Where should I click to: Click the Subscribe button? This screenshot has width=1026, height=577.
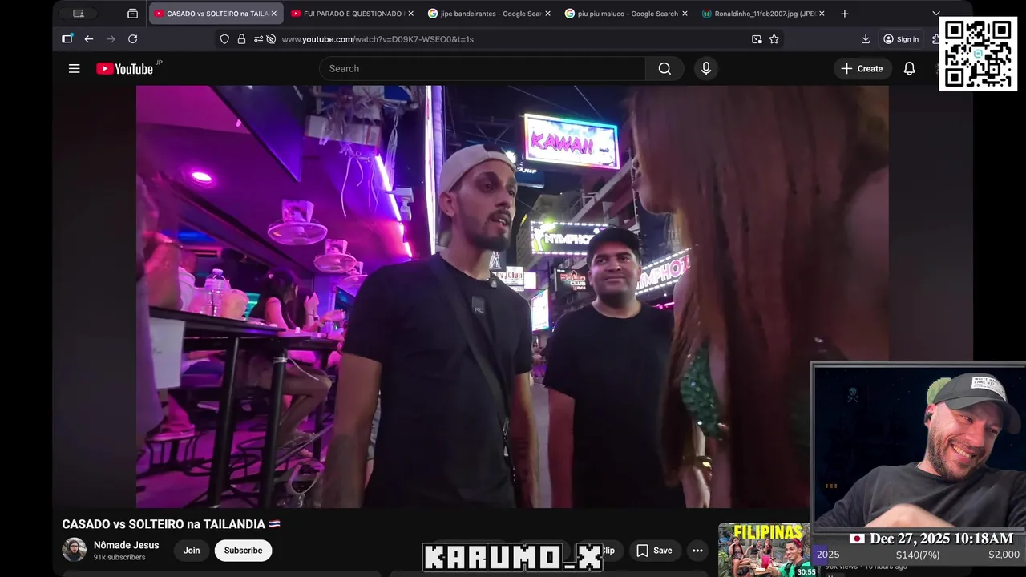click(243, 551)
